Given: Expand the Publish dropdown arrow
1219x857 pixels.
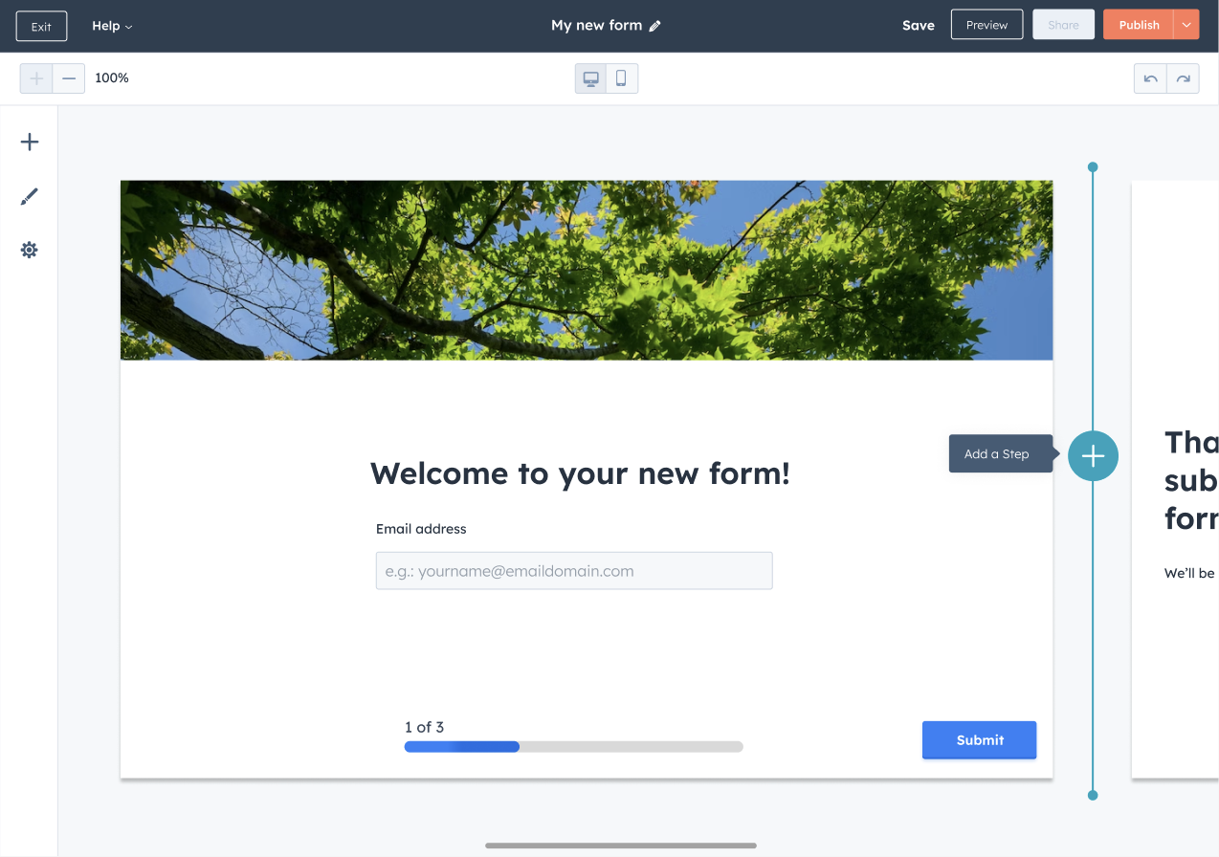Looking at the screenshot, I should tap(1188, 24).
